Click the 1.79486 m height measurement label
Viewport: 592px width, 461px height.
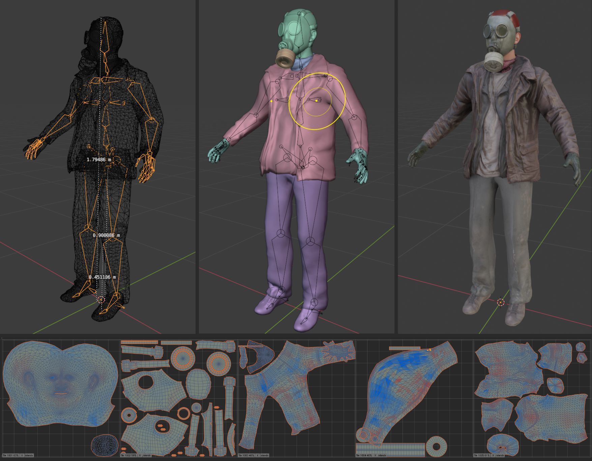[98, 160]
